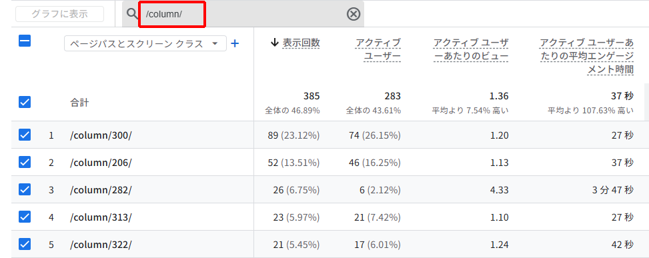Click the 3 分 47 秒 engagement cell
The image size is (649, 258).
coord(612,190)
